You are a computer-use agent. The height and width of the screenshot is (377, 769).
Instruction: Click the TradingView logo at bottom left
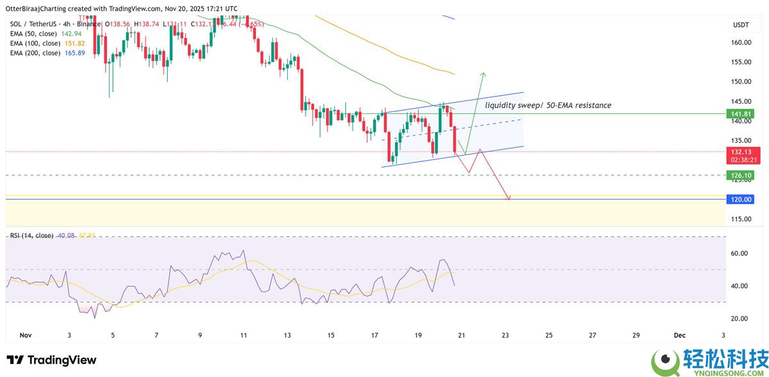51,360
